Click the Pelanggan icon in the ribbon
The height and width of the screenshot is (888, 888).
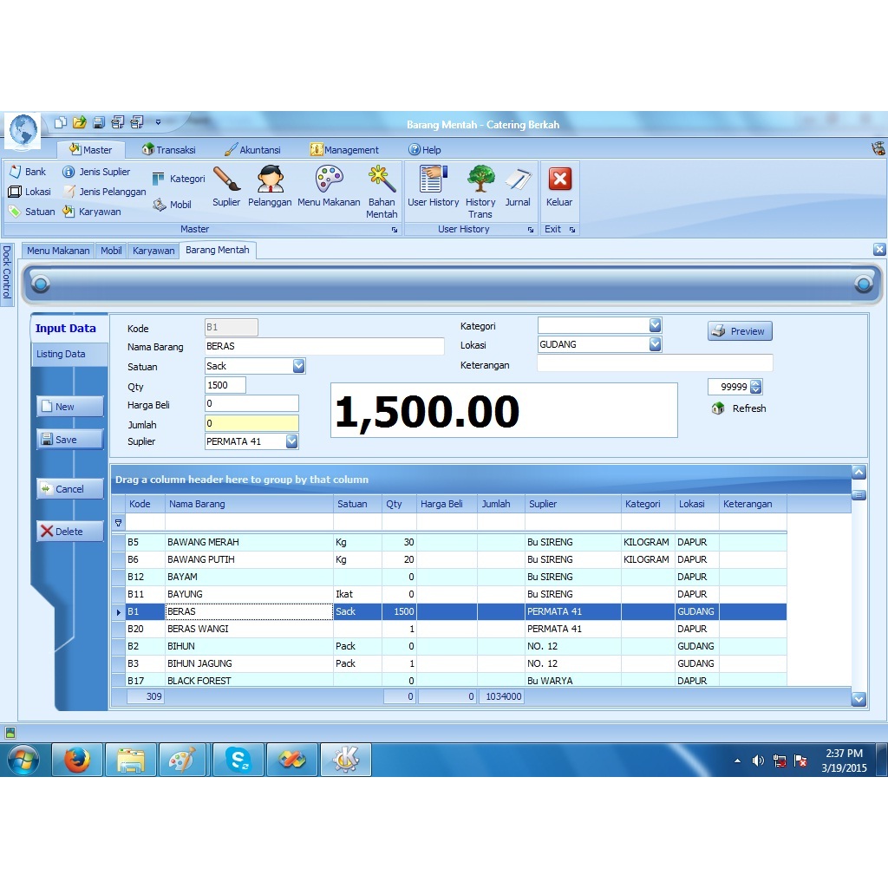[270, 186]
